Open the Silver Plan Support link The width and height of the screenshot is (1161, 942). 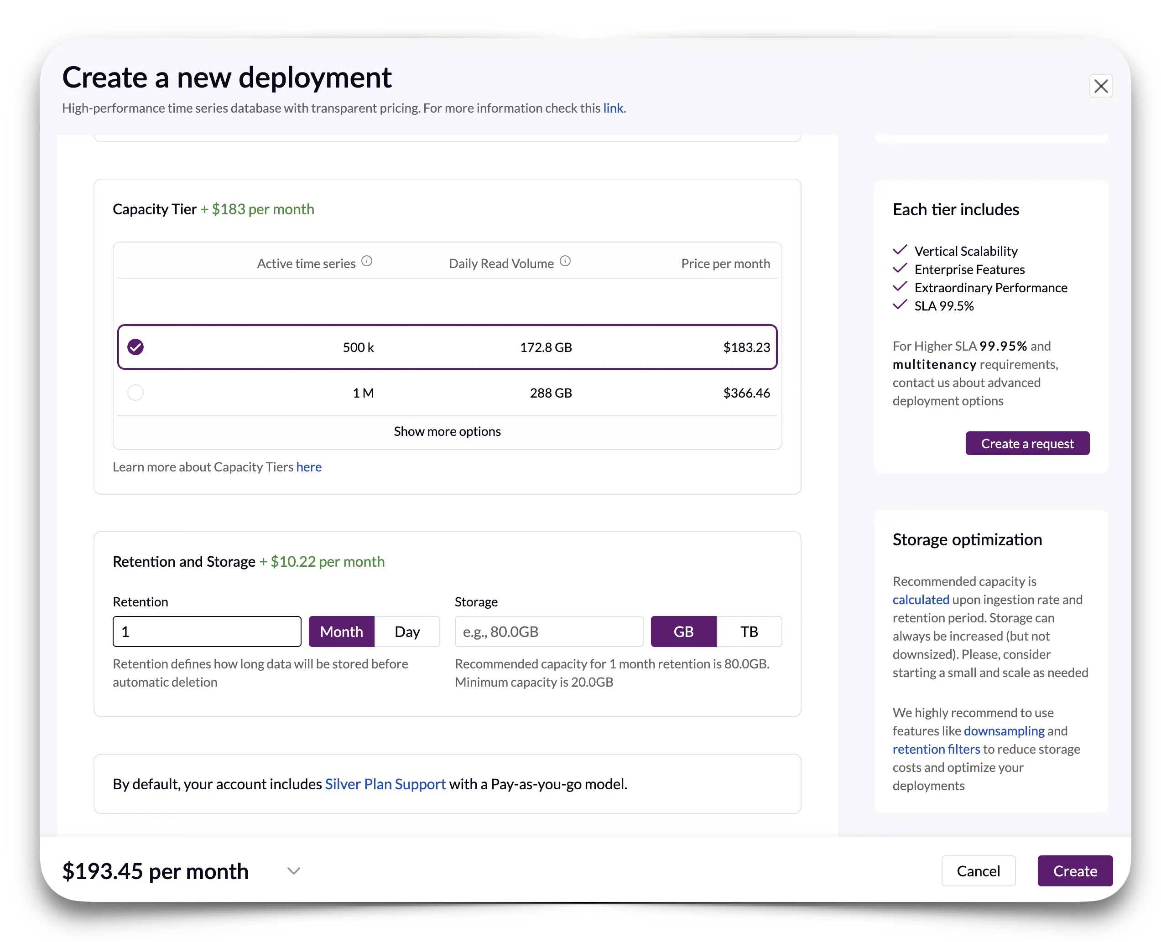[x=385, y=784]
